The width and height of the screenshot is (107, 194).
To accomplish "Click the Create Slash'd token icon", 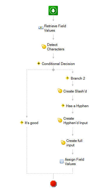I will [x=60, y=91].
